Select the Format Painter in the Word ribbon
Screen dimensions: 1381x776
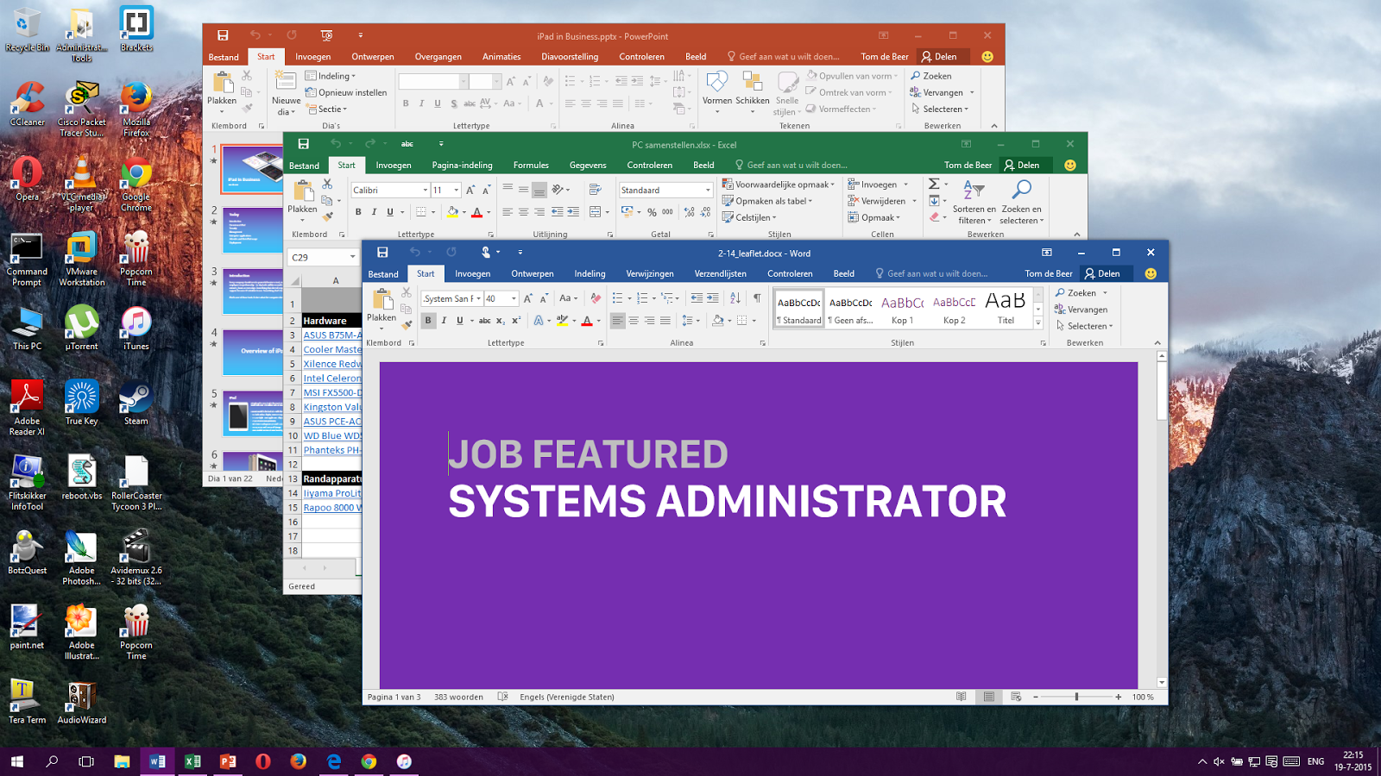(405, 324)
